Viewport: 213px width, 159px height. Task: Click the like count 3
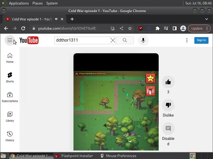tap(168, 92)
